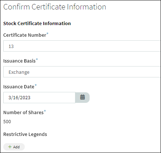Click the asterisk next to Issuance Basis
Image resolution: width=161 pixels, height=153 pixels.
click(x=37, y=59)
